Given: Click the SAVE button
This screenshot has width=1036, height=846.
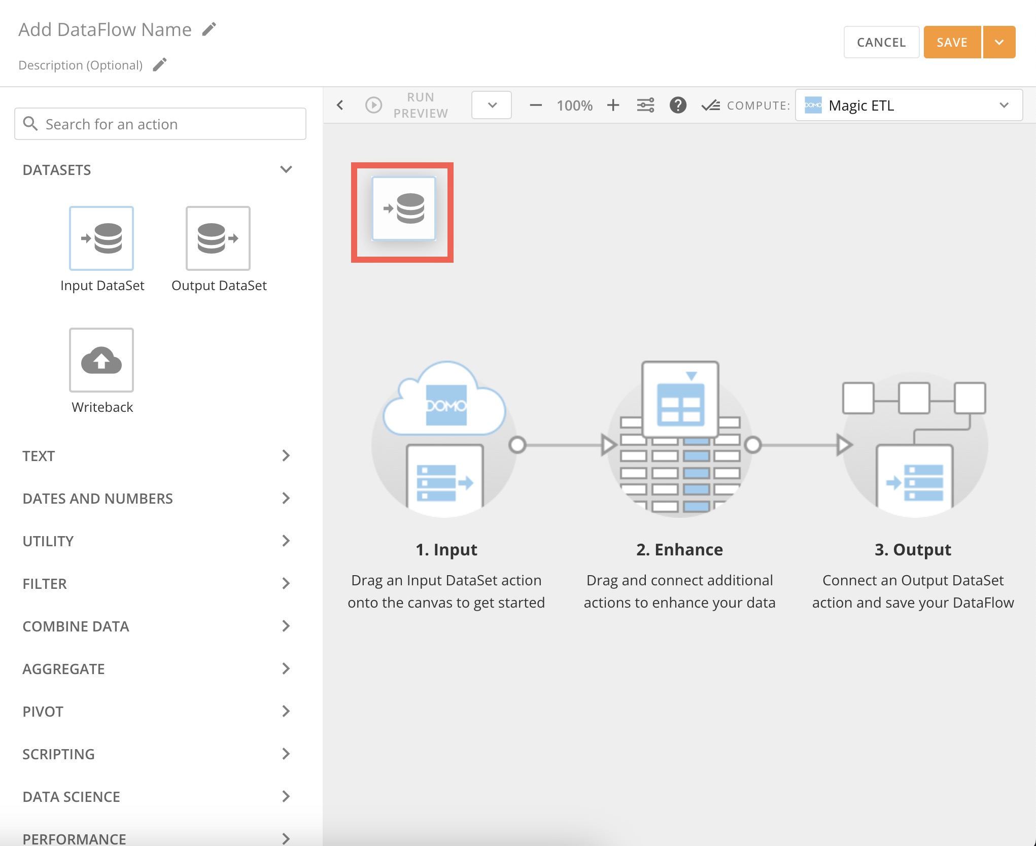Looking at the screenshot, I should pyautogui.click(x=952, y=42).
